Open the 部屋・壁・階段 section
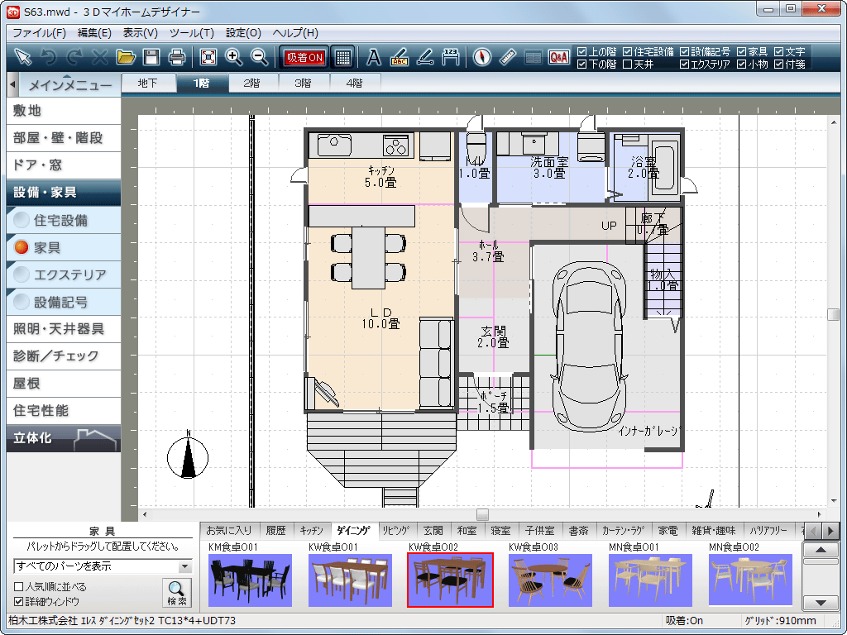This screenshot has height=635, width=847. tap(64, 138)
